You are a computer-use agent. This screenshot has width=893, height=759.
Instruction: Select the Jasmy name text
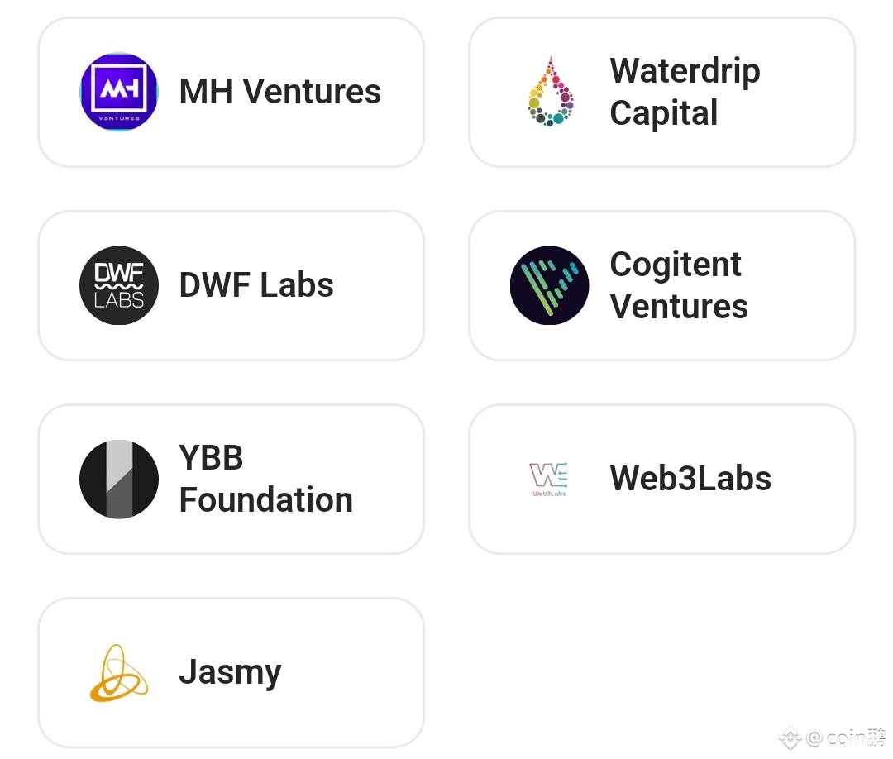coord(230,673)
